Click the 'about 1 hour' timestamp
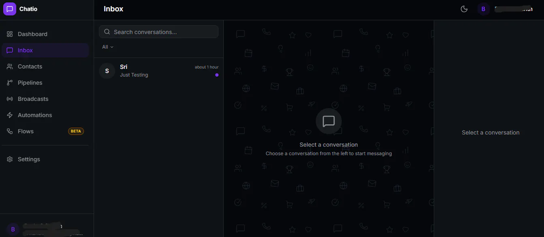544x237 pixels. (207, 67)
